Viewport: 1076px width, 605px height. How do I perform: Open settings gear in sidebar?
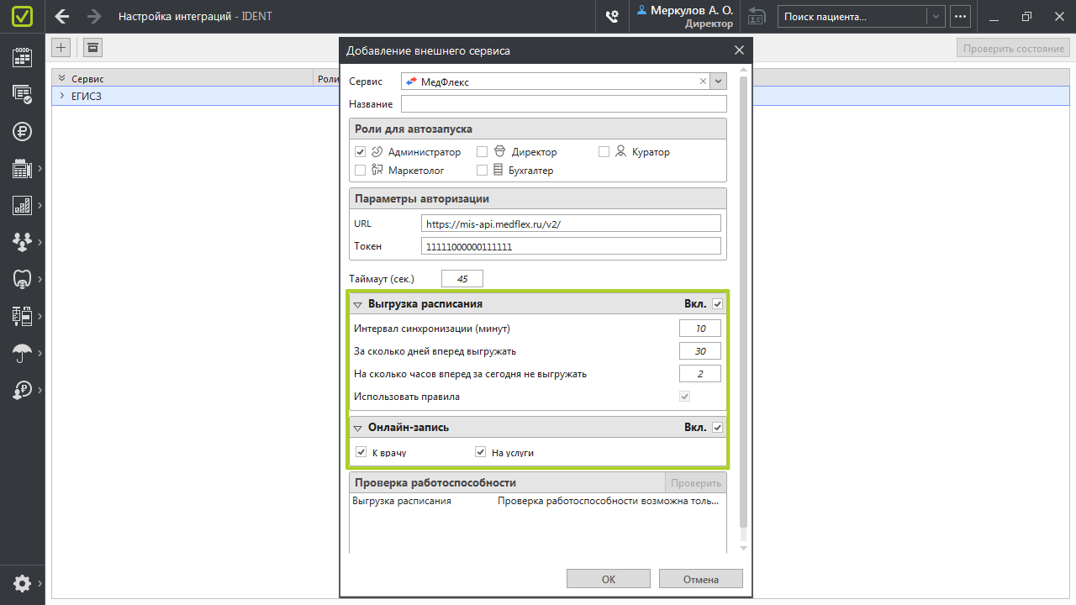tap(22, 583)
